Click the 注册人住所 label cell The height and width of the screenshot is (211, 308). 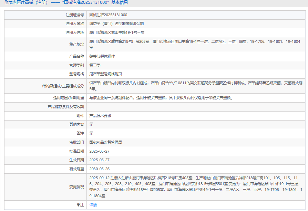click(x=45, y=32)
